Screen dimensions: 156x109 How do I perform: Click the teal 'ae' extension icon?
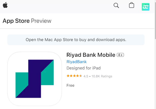click(146, 7)
